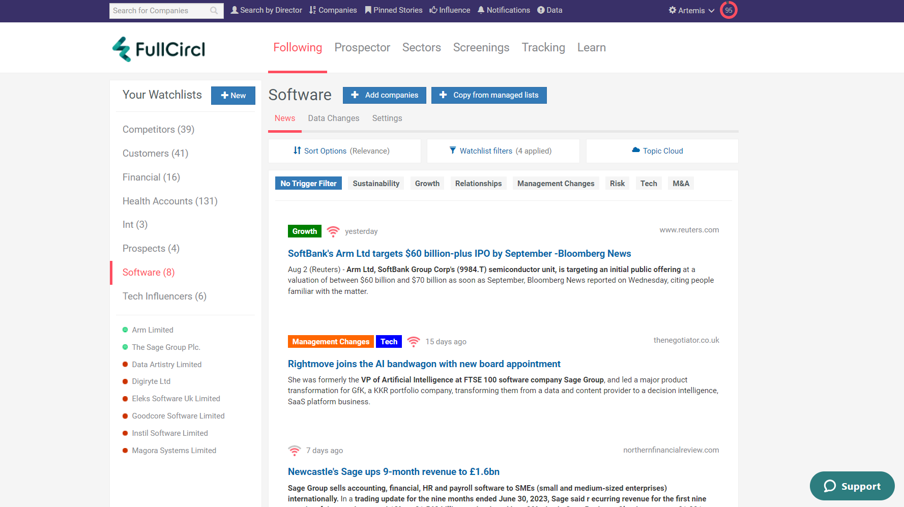Open Tech Influencers (6) watchlist
The image size is (904, 507).
coord(164,296)
